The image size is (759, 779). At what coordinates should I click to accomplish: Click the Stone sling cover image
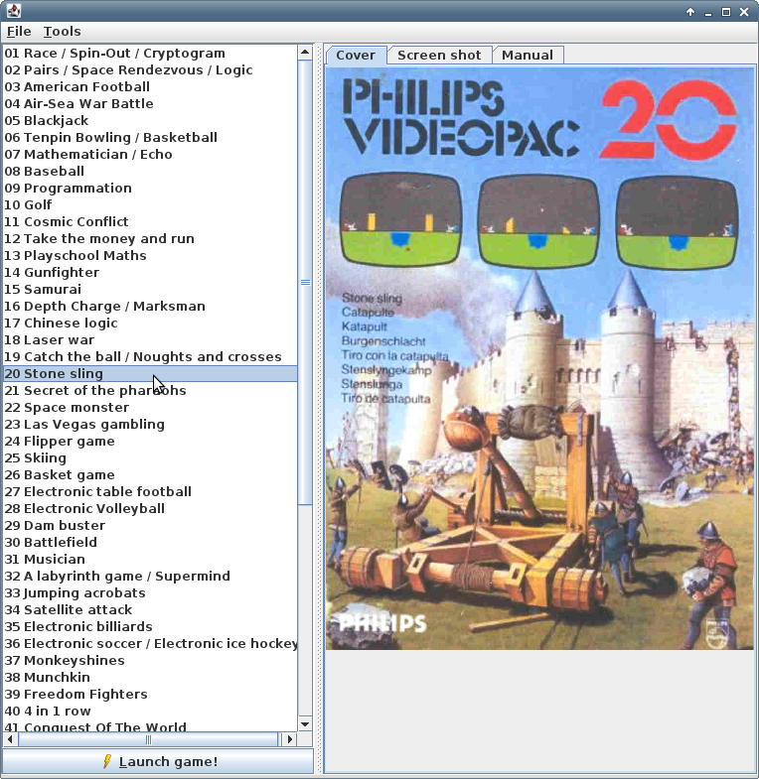pos(539,358)
